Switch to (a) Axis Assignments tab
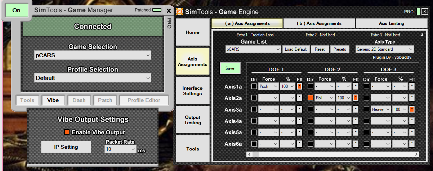The height and width of the screenshot is (171, 433). click(x=247, y=23)
